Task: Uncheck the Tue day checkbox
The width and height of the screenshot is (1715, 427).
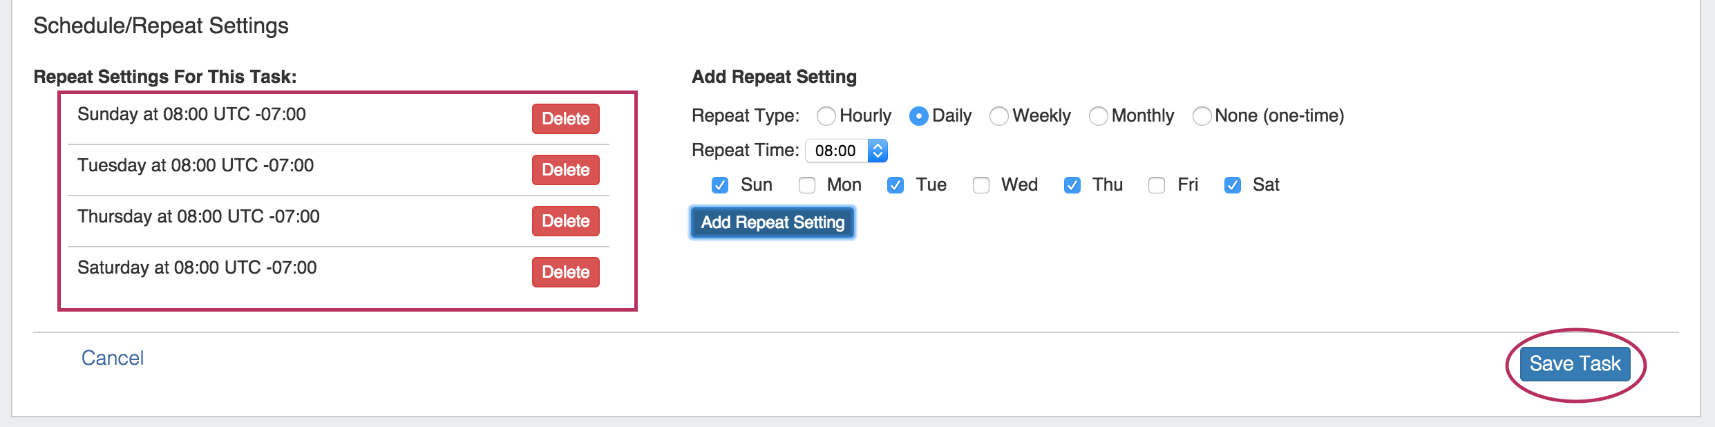Action: tap(896, 185)
